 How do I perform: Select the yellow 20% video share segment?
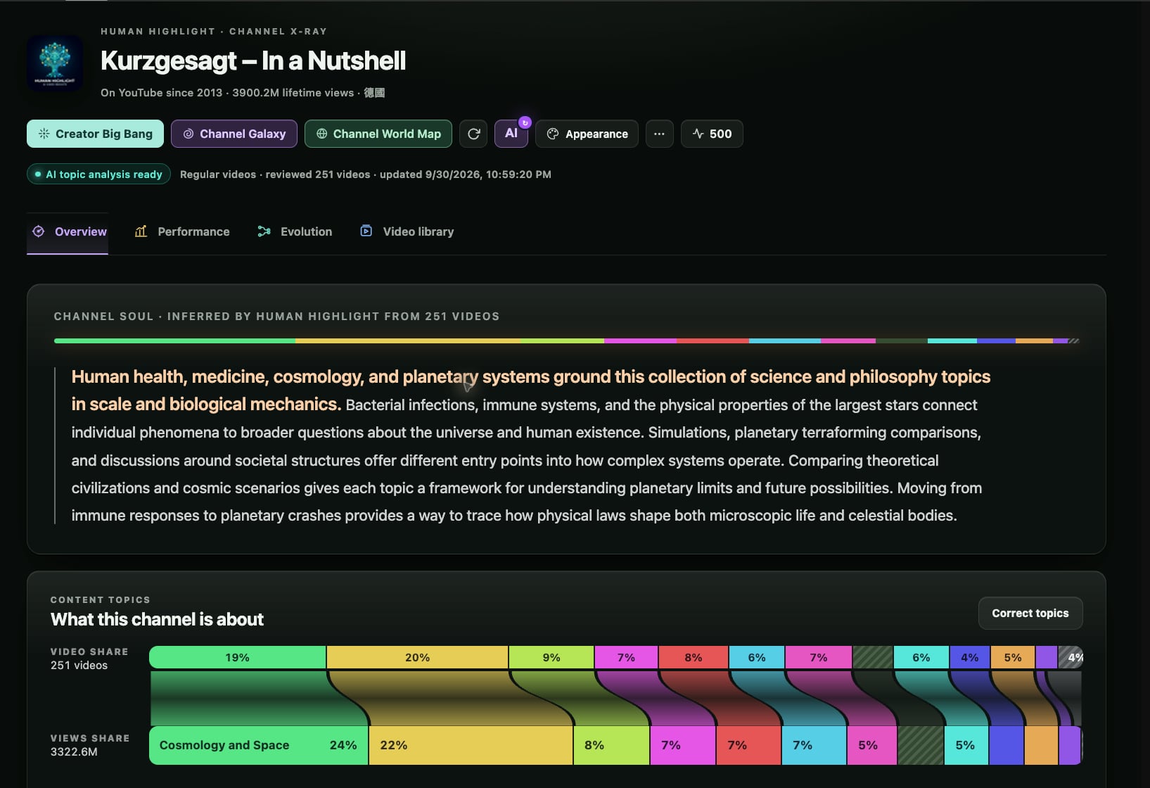[417, 657]
